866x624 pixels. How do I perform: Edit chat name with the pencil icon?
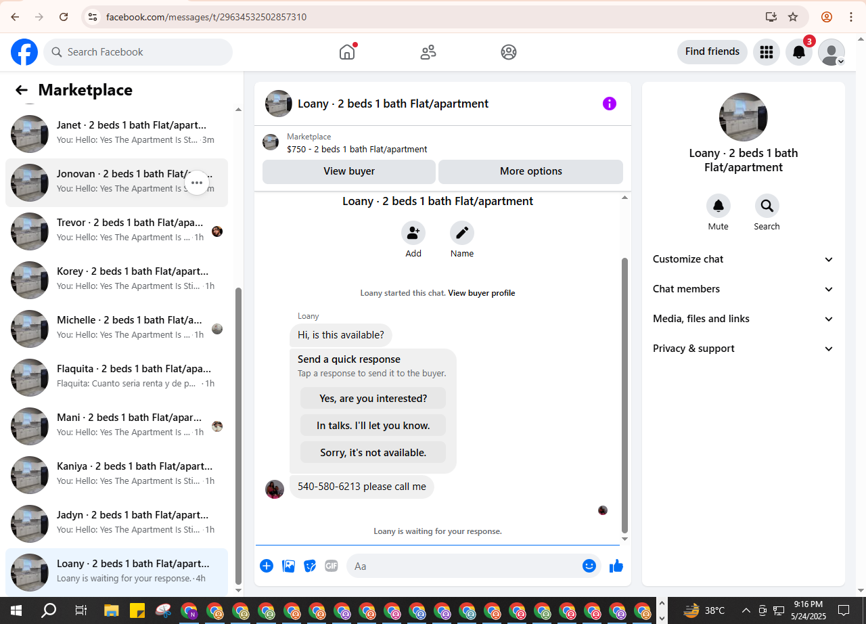point(462,233)
